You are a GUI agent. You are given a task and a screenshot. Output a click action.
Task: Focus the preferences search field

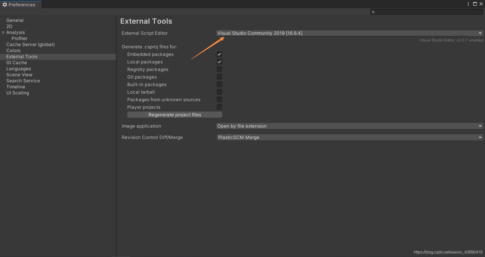(x=427, y=12)
